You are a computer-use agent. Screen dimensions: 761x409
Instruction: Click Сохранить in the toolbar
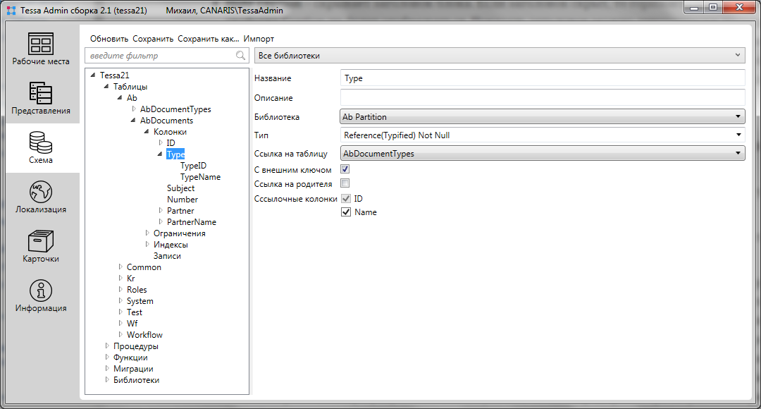pyautogui.click(x=153, y=39)
